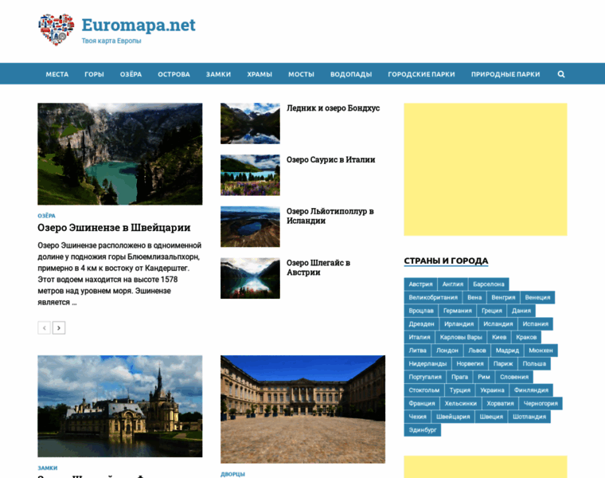Select the Греция tag

(x=492, y=311)
